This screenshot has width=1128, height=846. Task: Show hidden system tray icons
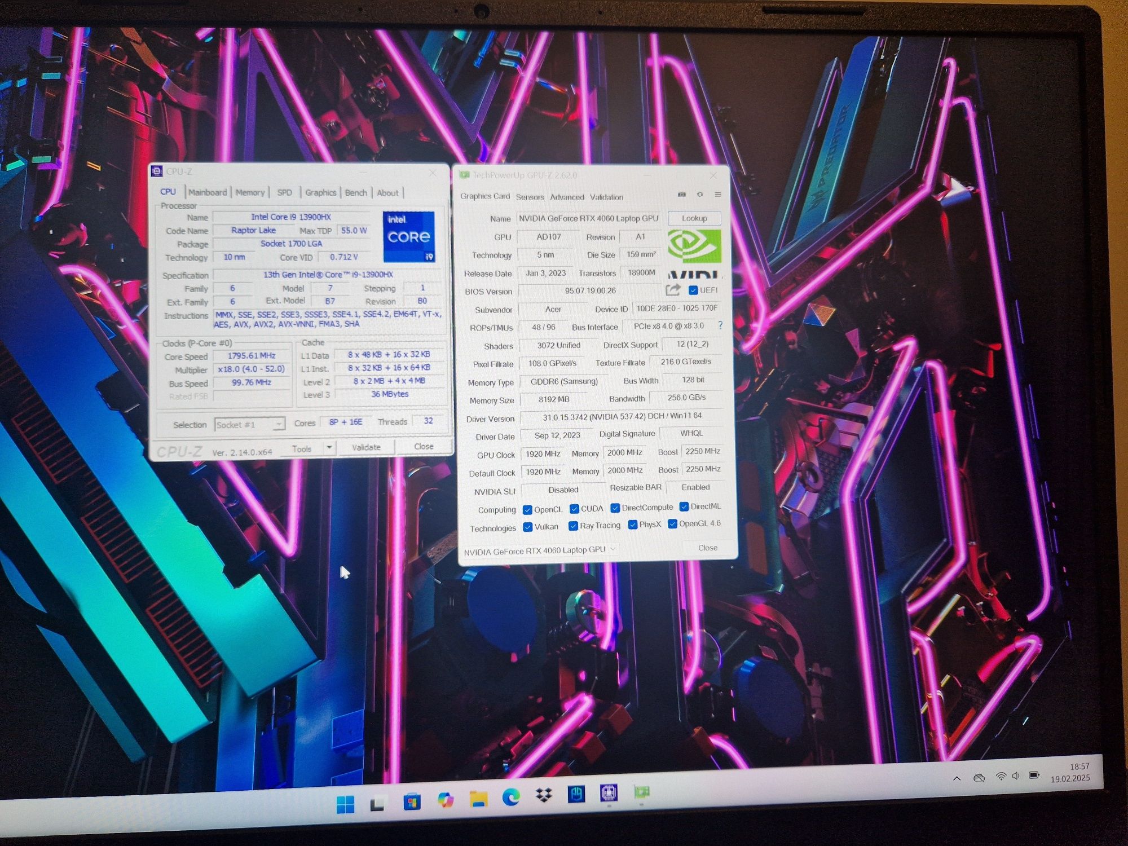tap(957, 779)
